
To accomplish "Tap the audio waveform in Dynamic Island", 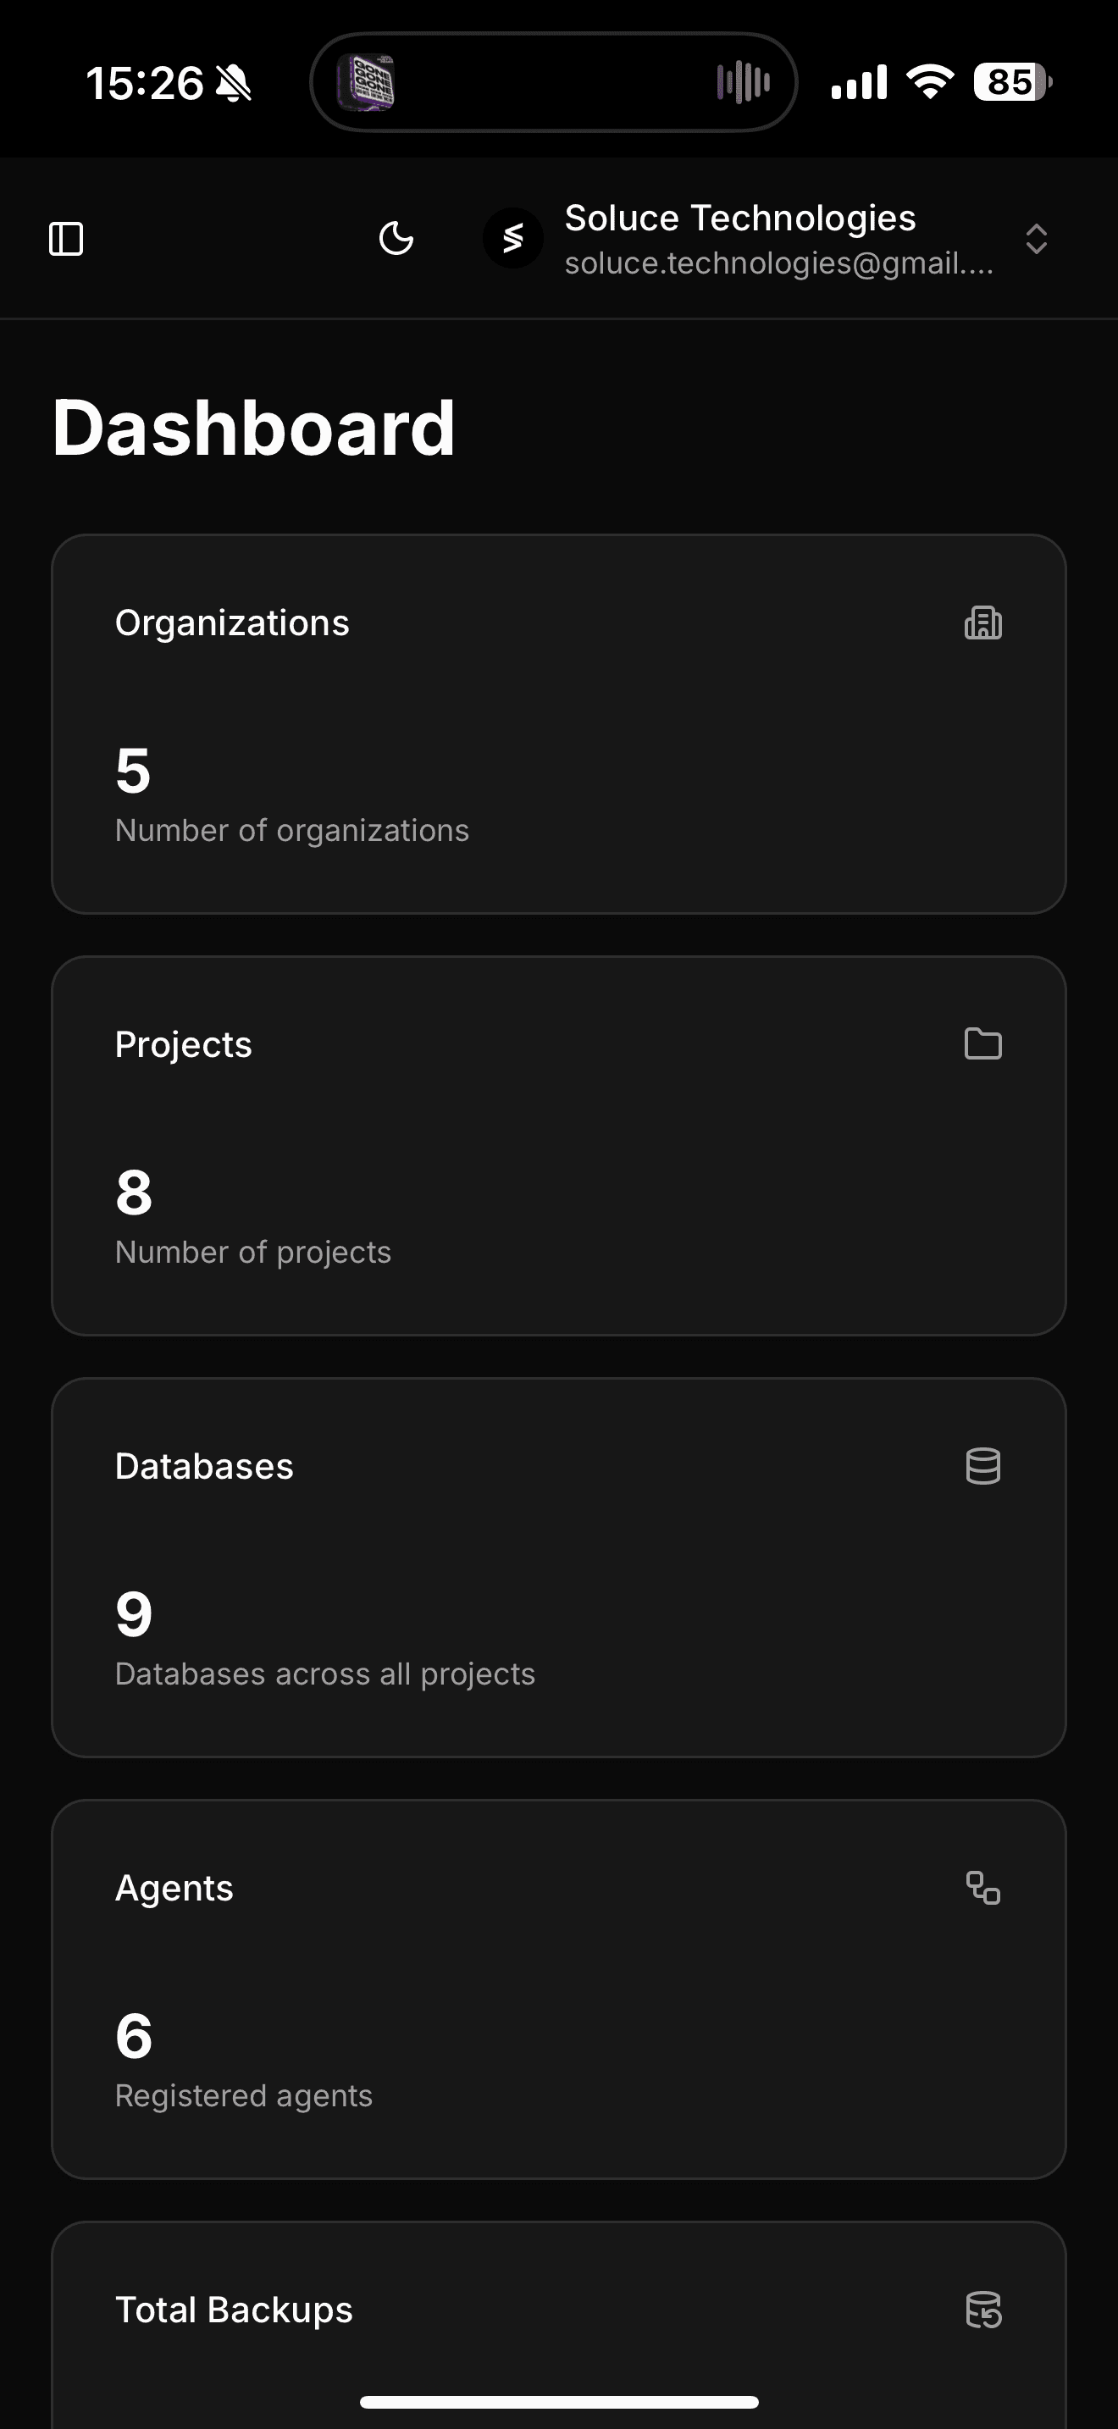I will pos(743,82).
